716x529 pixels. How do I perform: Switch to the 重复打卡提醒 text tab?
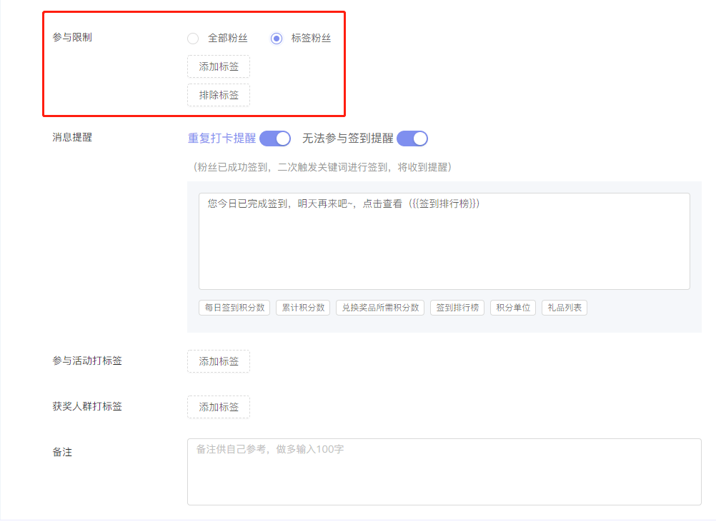[x=222, y=138]
